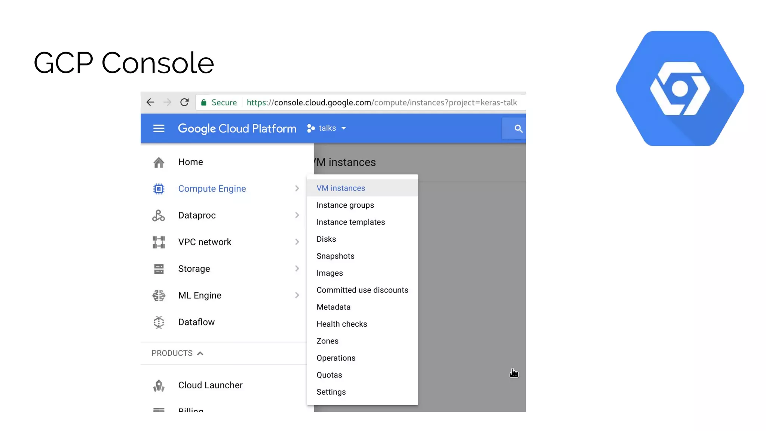
Task: Select VM instances in the submenu
Action: click(362, 188)
